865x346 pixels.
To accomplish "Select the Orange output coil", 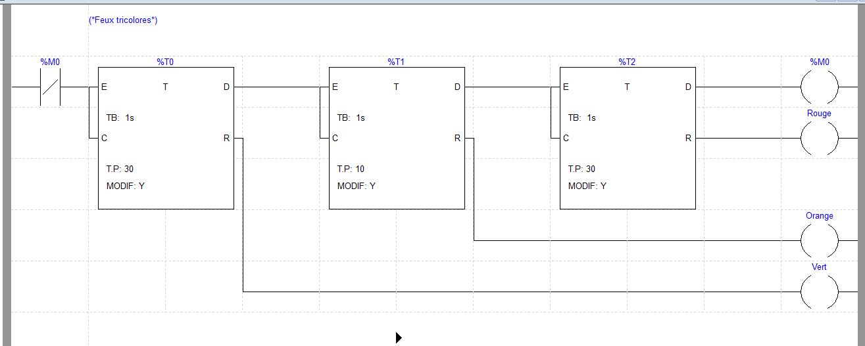I will [x=819, y=241].
